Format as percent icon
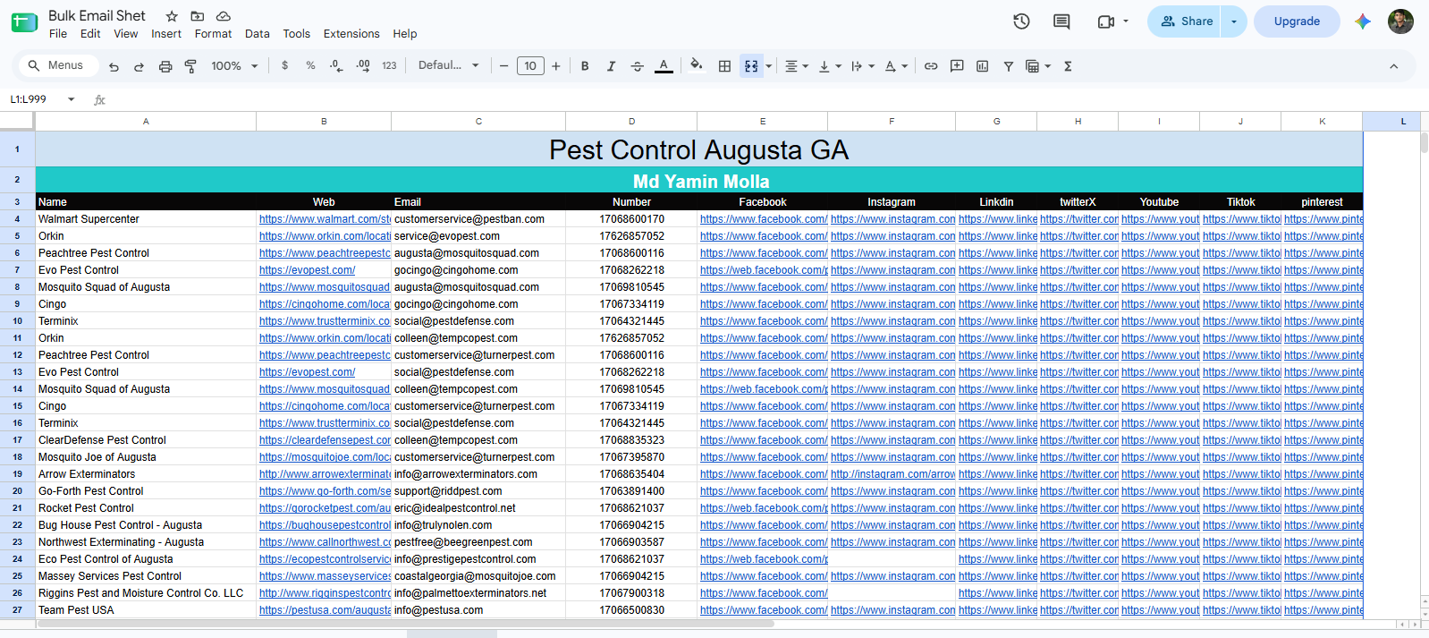Viewport: 1429px width, 638px height. tap(310, 66)
